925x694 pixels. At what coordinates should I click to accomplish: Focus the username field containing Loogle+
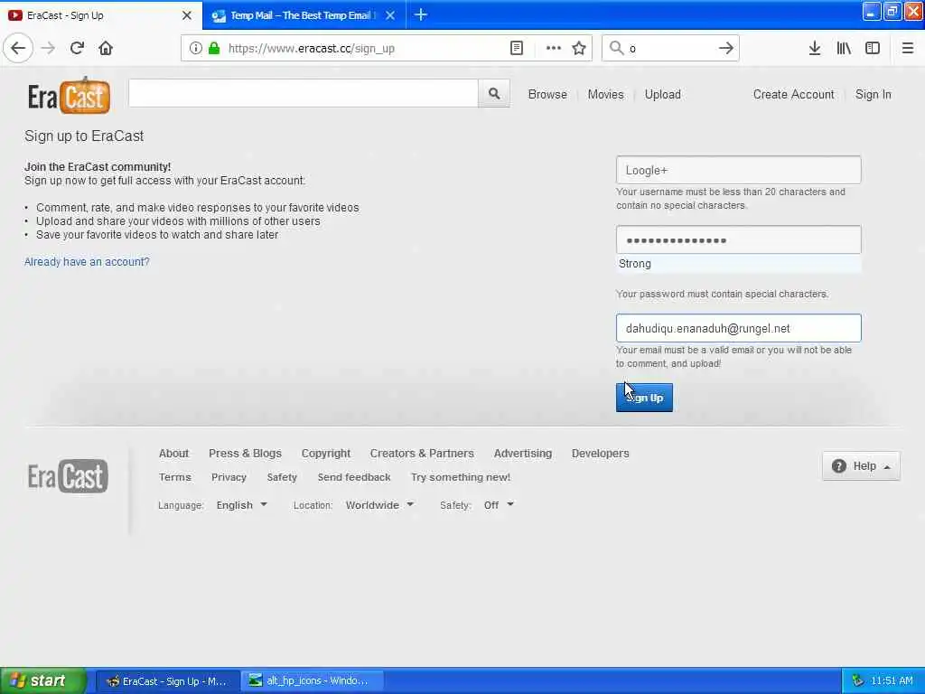pos(738,170)
